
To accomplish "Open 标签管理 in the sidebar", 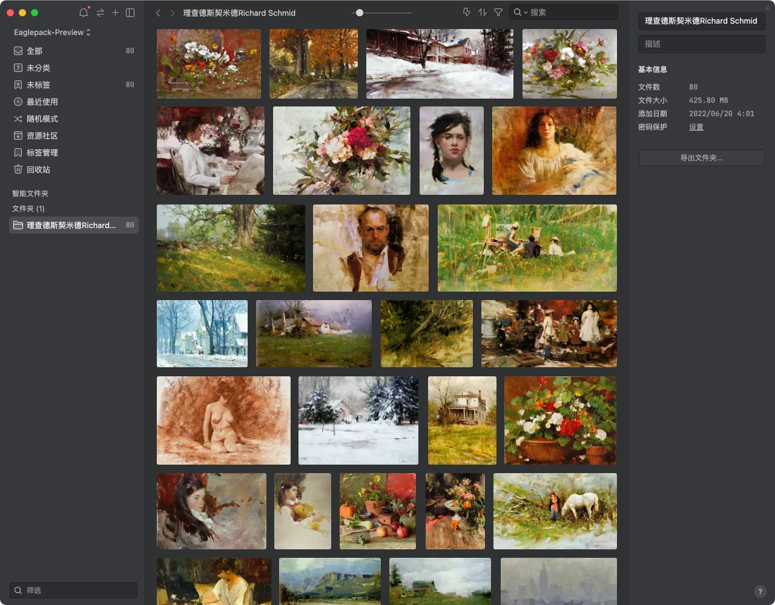I will pos(74,152).
